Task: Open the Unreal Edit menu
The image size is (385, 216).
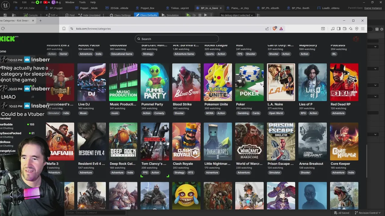Action: tap(24, 2)
